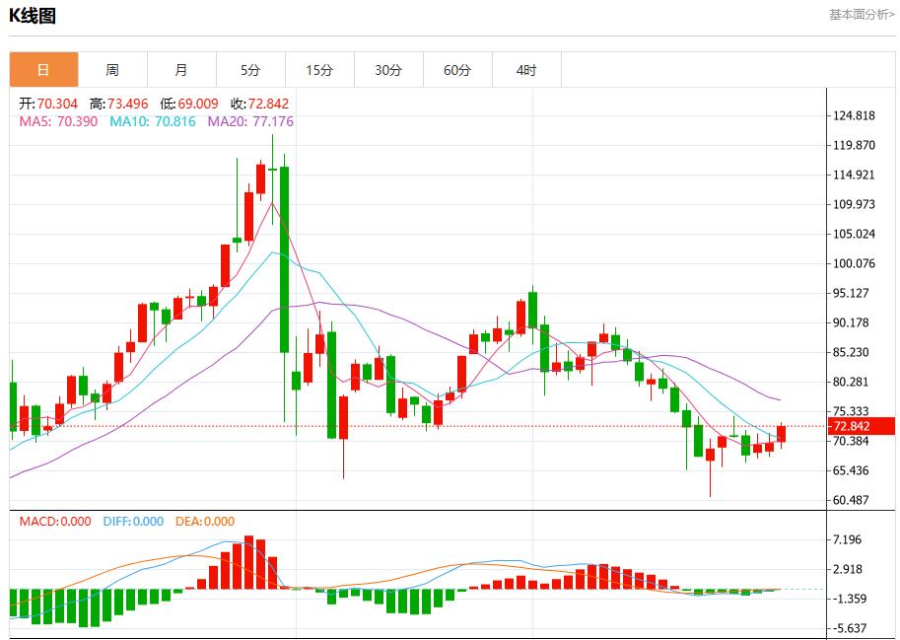900x640 pixels.
Task: Click the 开:70.304 opening price readout
Action: tap(48, 104)
